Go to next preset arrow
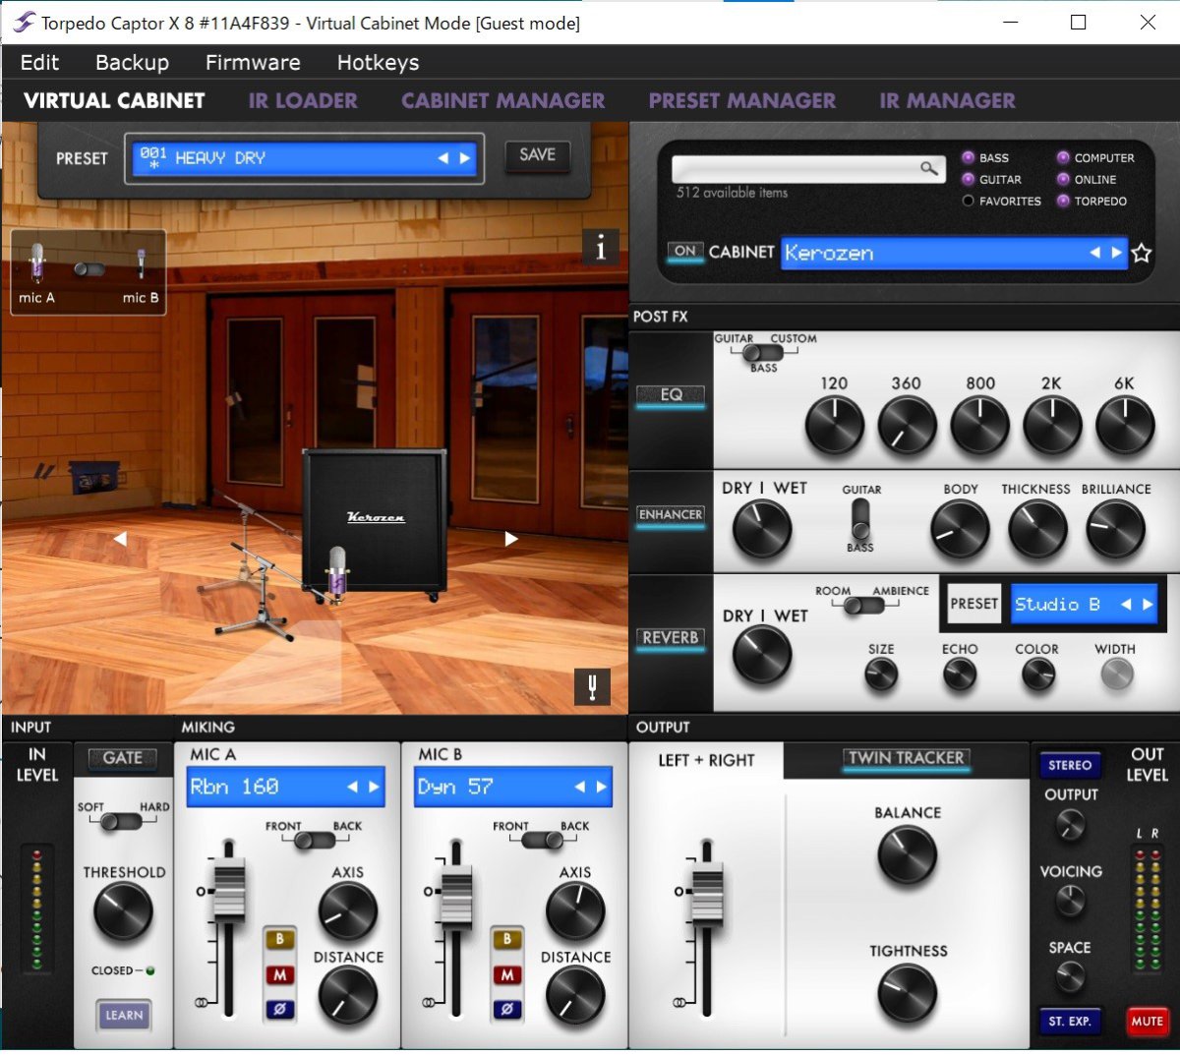The height and width of the screenshot is (1055, 1180). coord(464,157)
